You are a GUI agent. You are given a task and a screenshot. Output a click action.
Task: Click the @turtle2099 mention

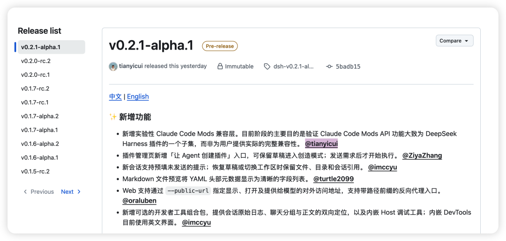(334, 179)
